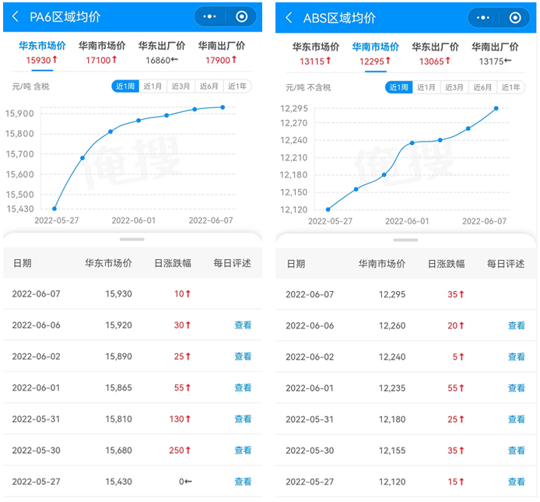View PA6 daily comment for 2022-06-06
Viewport: 540px width, 502px height.
click(x=243, y=325)
